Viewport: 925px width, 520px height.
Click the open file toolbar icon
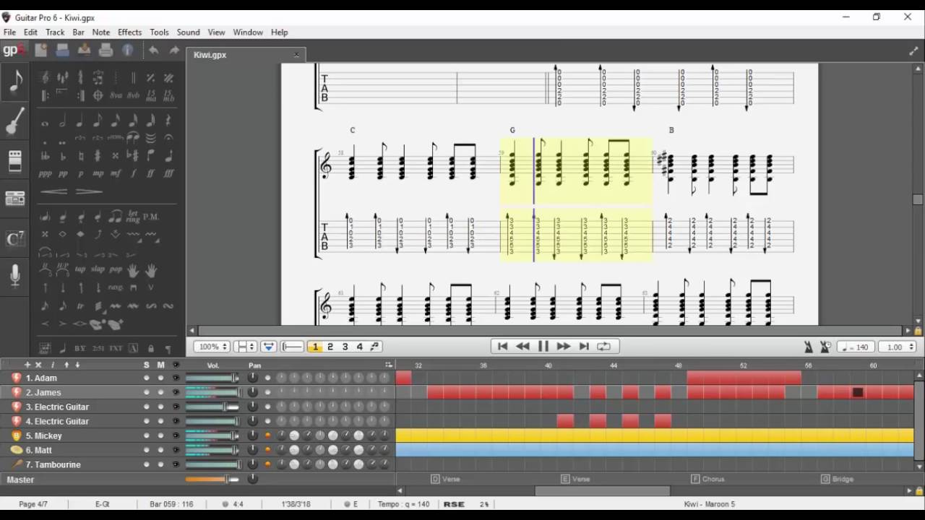[x=62, y=50]
